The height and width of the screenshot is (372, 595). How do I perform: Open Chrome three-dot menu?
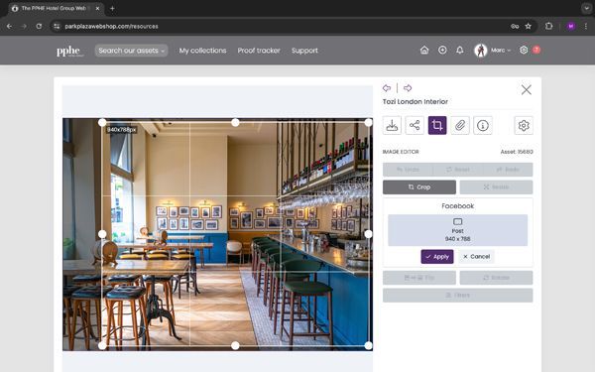586,26
